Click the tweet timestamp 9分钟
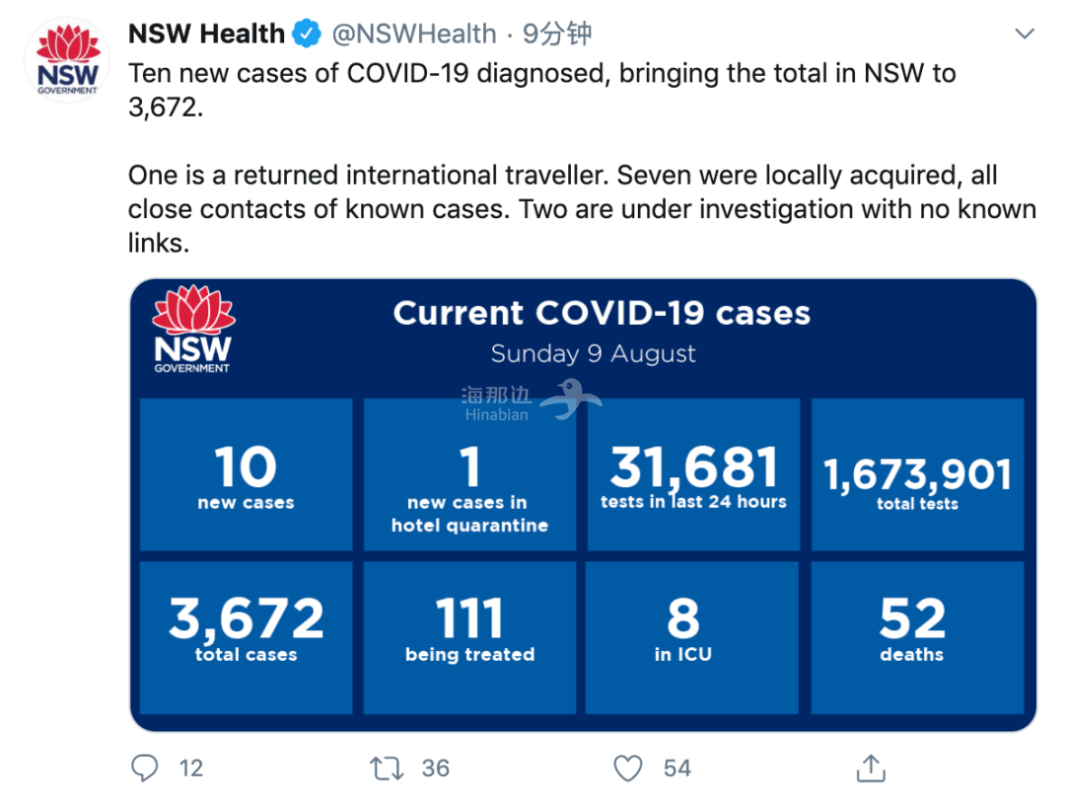The width and height of the screenshot is (1065, 803). coord(557,34)
